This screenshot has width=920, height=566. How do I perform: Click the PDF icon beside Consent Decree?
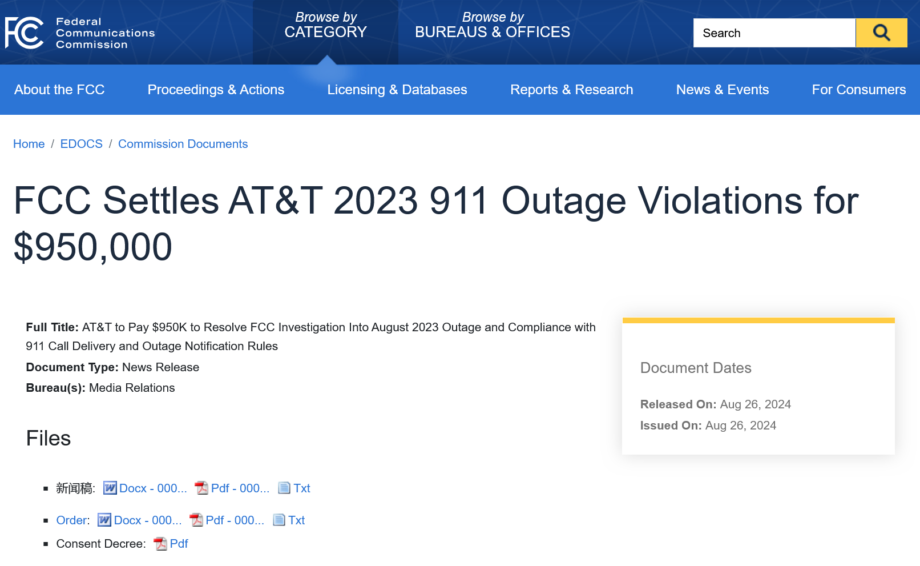pyautogui.click(x=160, y=544)
